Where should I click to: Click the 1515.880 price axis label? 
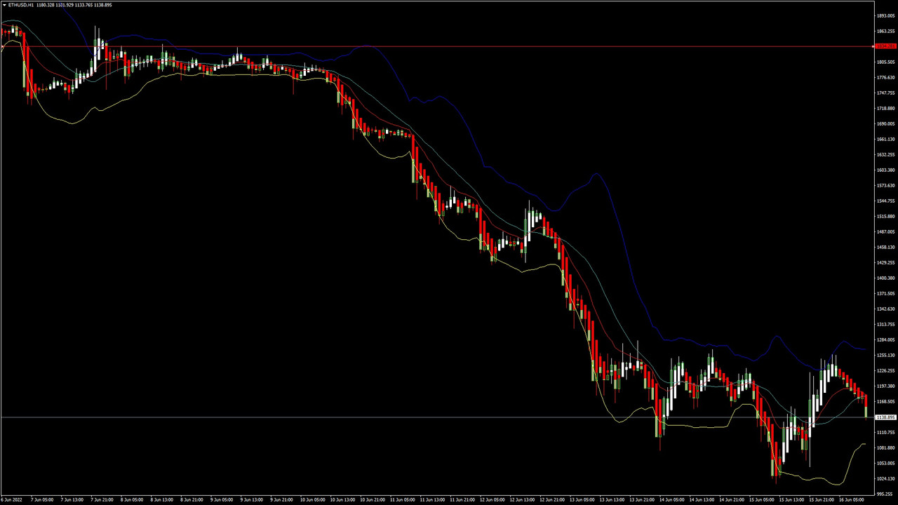click(x=885, y=216)
